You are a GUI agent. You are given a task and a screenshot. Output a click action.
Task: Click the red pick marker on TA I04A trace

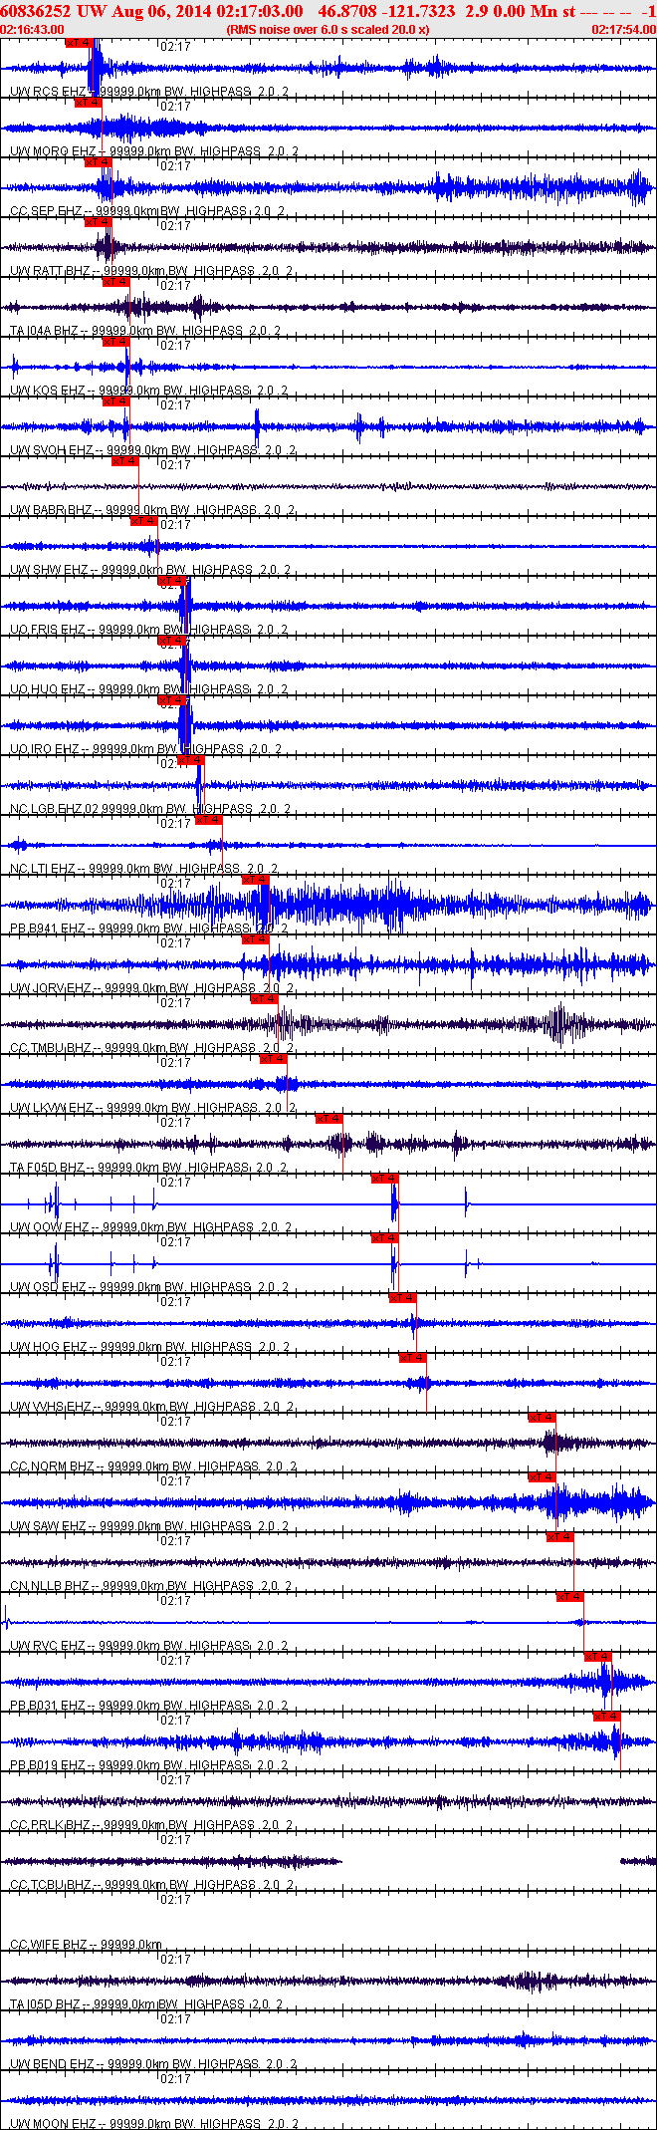(x=116, y=281)
